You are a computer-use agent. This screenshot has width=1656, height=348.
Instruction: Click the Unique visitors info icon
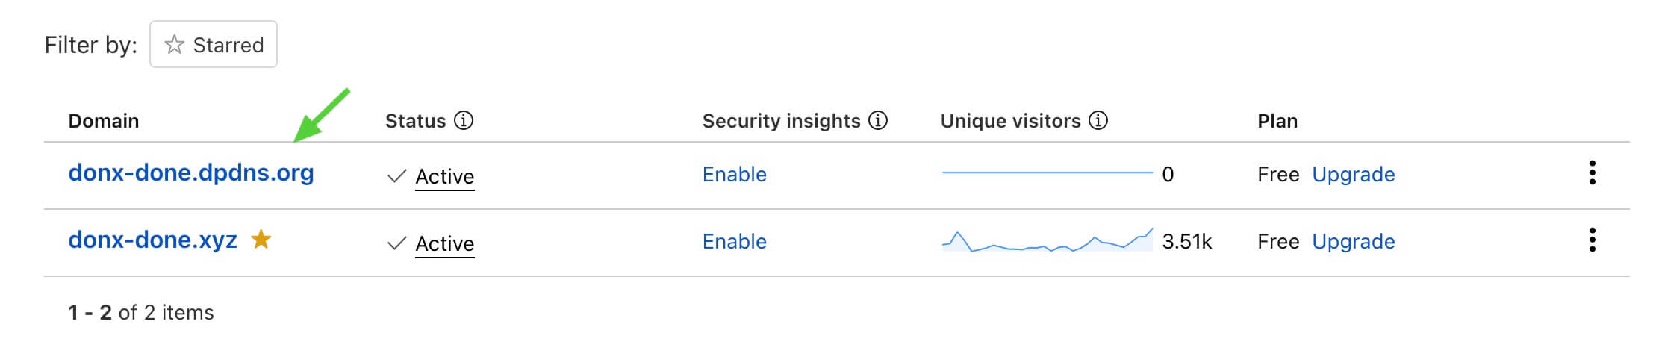click(1098, 120)
